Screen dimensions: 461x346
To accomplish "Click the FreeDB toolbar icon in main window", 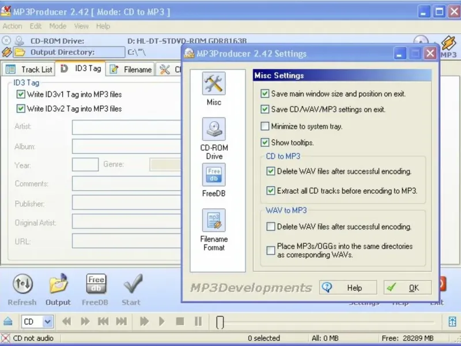I will (x=96, y=284).
